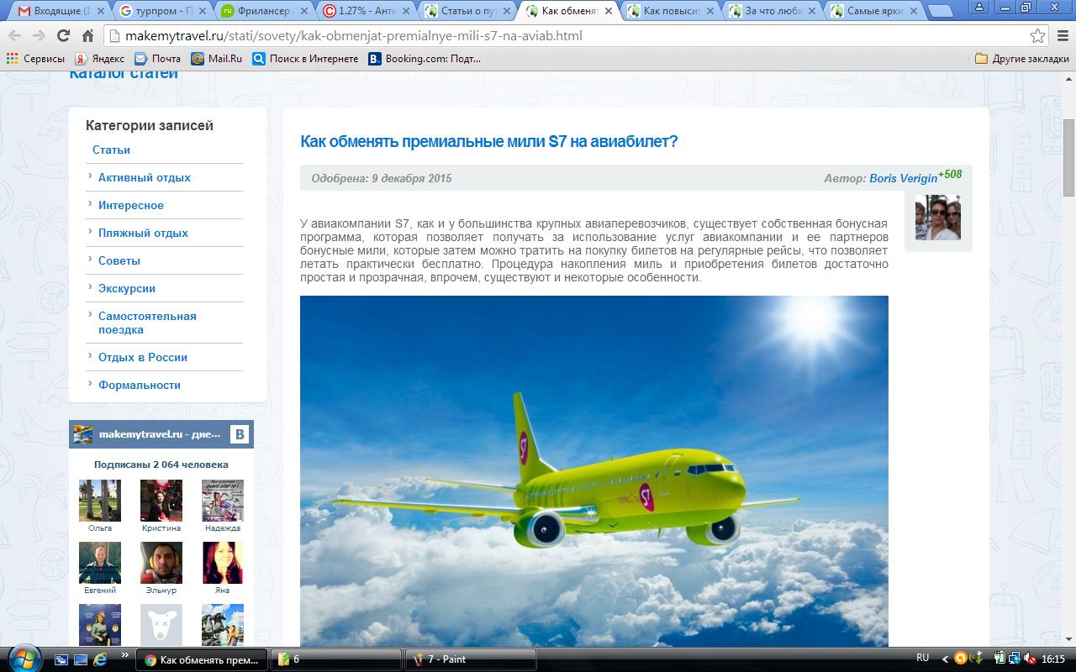Open the Активный отдых category
The width and height of the screenshot is (1076, 672).
[145, 177]
